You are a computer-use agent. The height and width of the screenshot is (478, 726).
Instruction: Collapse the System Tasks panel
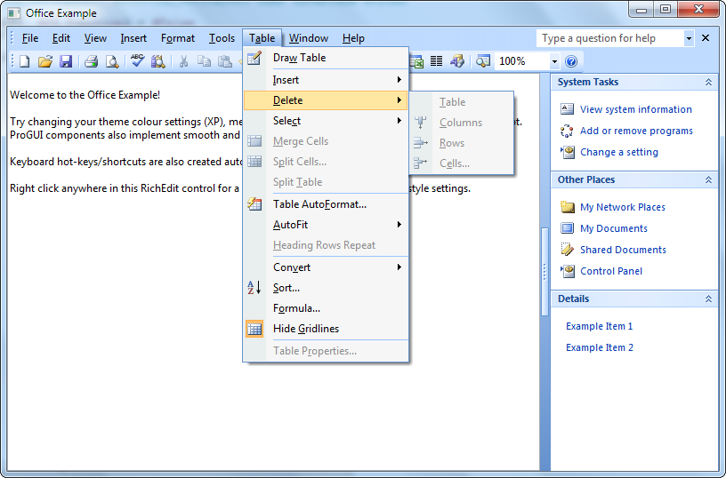pos(708,82)
